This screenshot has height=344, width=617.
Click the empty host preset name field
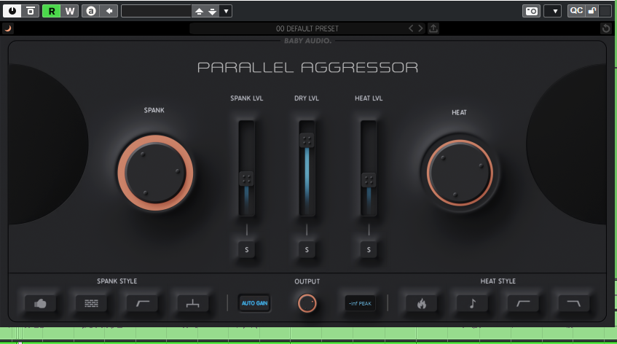pos(156,11)
